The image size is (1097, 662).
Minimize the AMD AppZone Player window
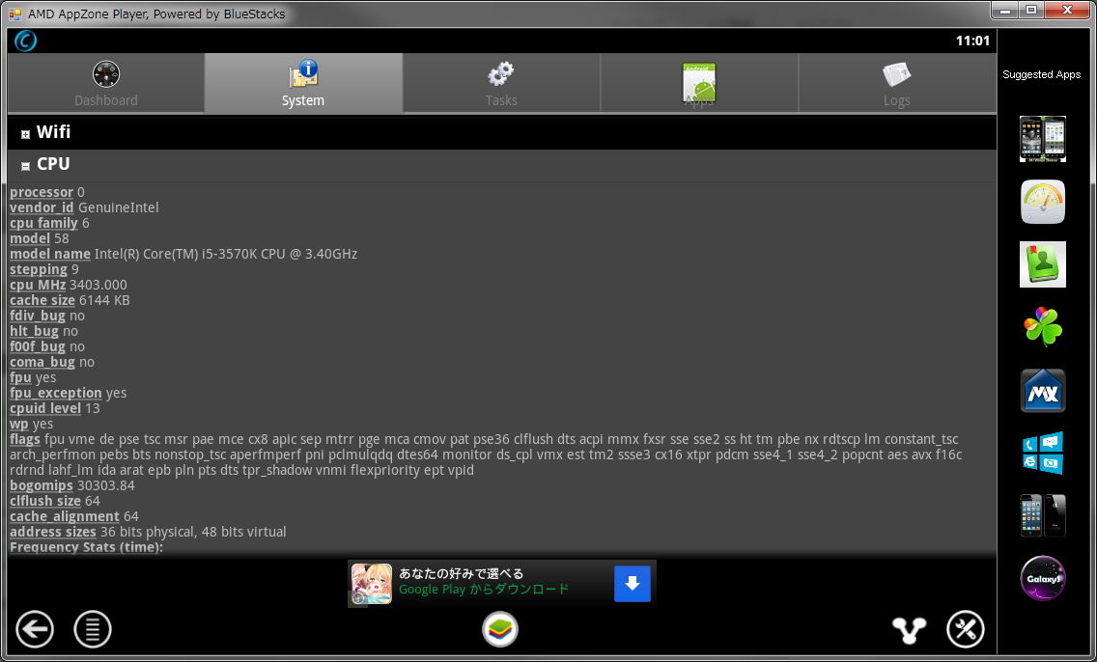[x=1005, y=11]
